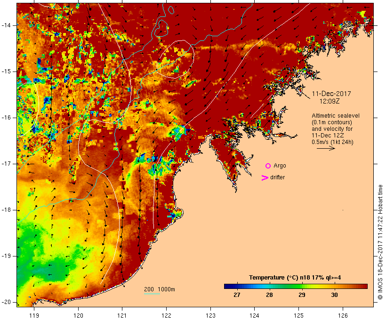Click the latitude axis label '-15'
This screenshot has width=386, height=320.
pos(6,72)
